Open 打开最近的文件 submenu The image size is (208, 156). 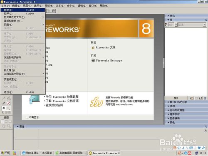(23, 17)
